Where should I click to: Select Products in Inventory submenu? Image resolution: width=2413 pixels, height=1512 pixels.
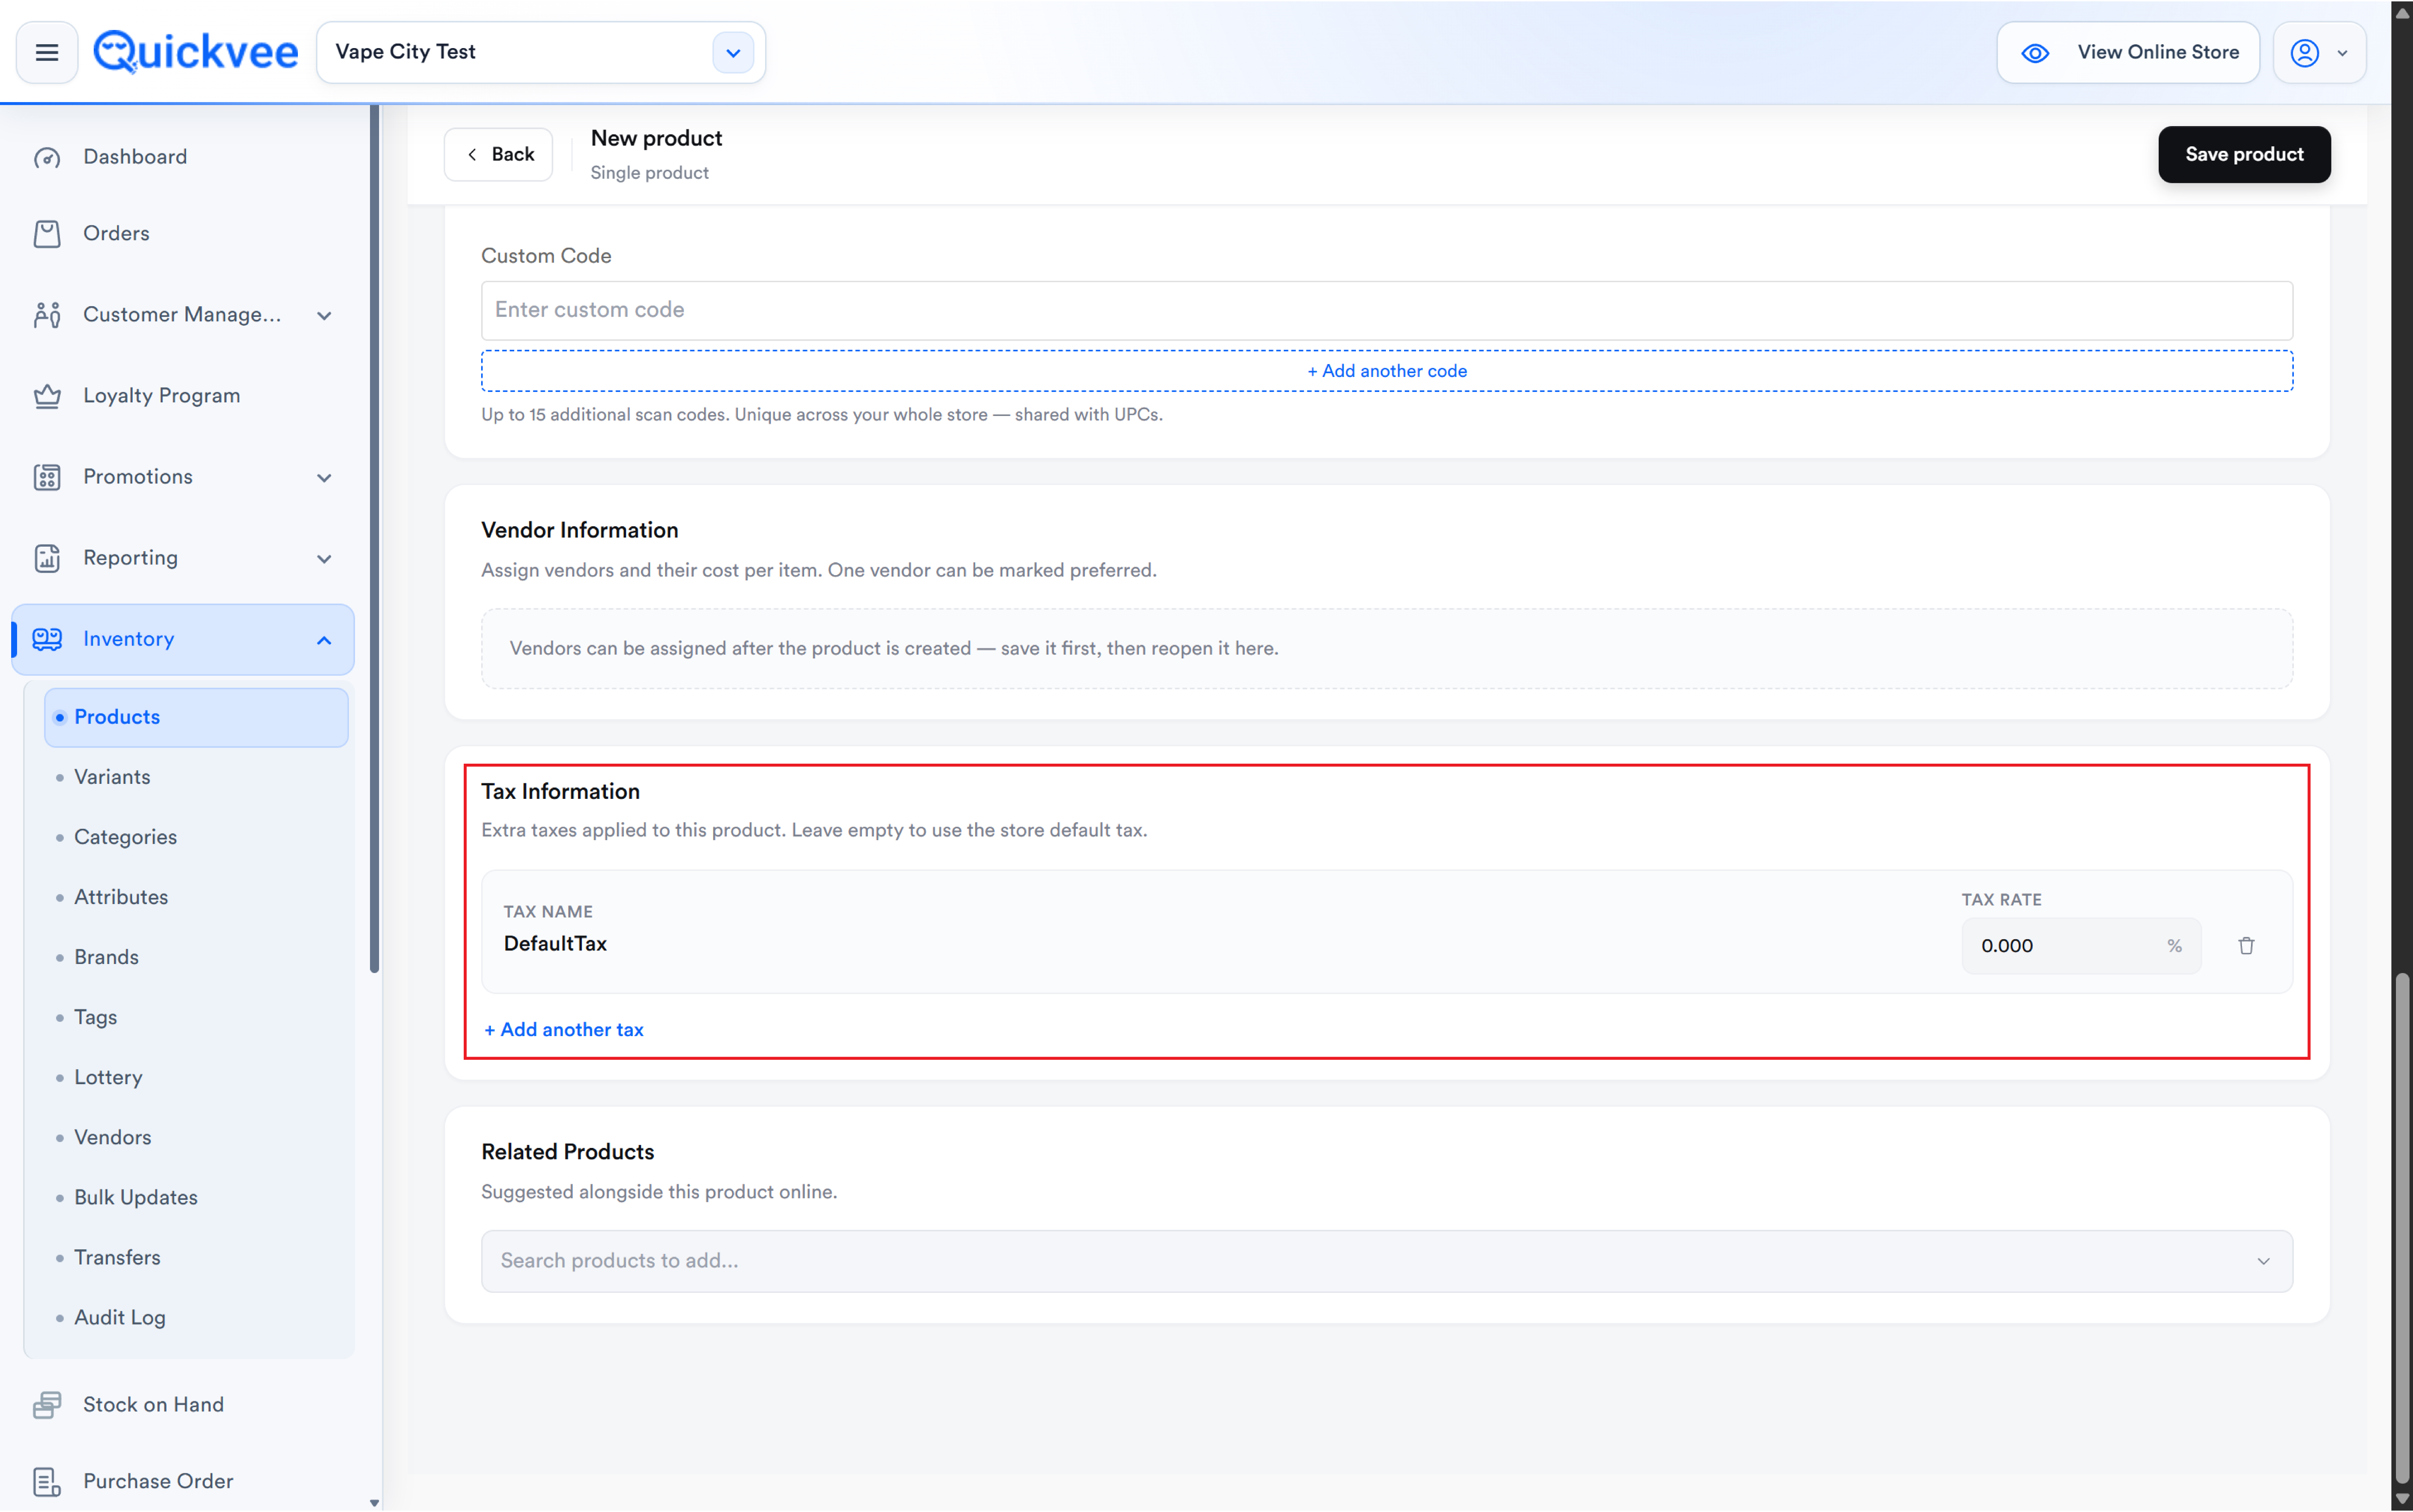click(196, 717)
